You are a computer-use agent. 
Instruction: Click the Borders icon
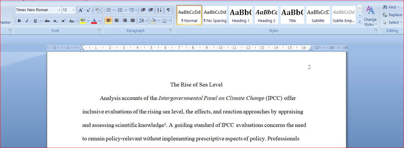click(164, 21)
